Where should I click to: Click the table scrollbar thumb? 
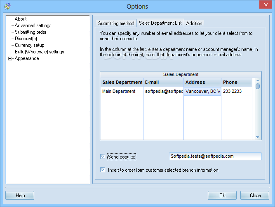pos(257,86)
